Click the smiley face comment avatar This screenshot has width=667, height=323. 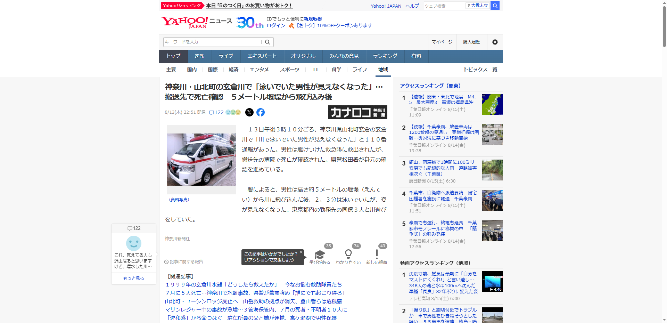pos(134,243)
